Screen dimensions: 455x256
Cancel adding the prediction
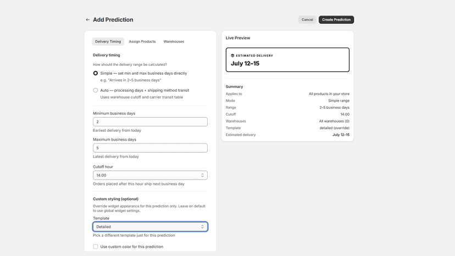pyautogui.click(x=307, y=20)
